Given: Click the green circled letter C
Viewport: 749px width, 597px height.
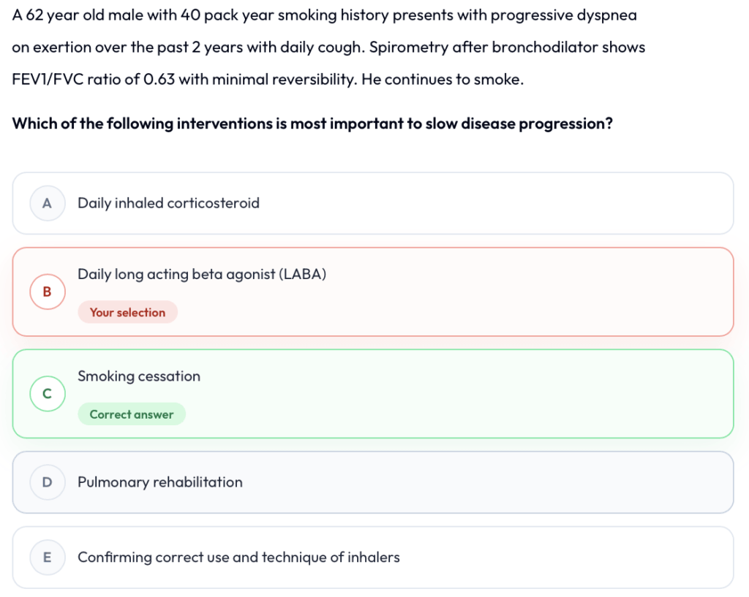Looking at the screenshot, I should [48, 394].
